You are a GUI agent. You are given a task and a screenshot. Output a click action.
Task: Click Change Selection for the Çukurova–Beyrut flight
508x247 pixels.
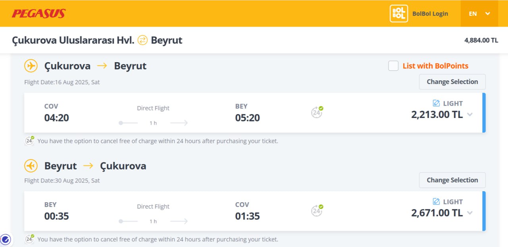pos(452,82)
